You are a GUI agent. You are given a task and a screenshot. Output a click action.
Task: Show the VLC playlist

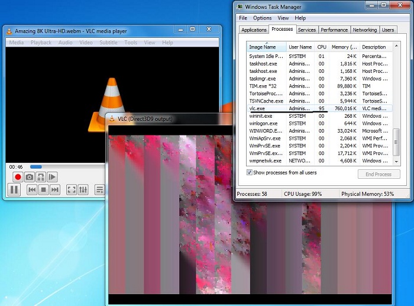click(99, 190)
